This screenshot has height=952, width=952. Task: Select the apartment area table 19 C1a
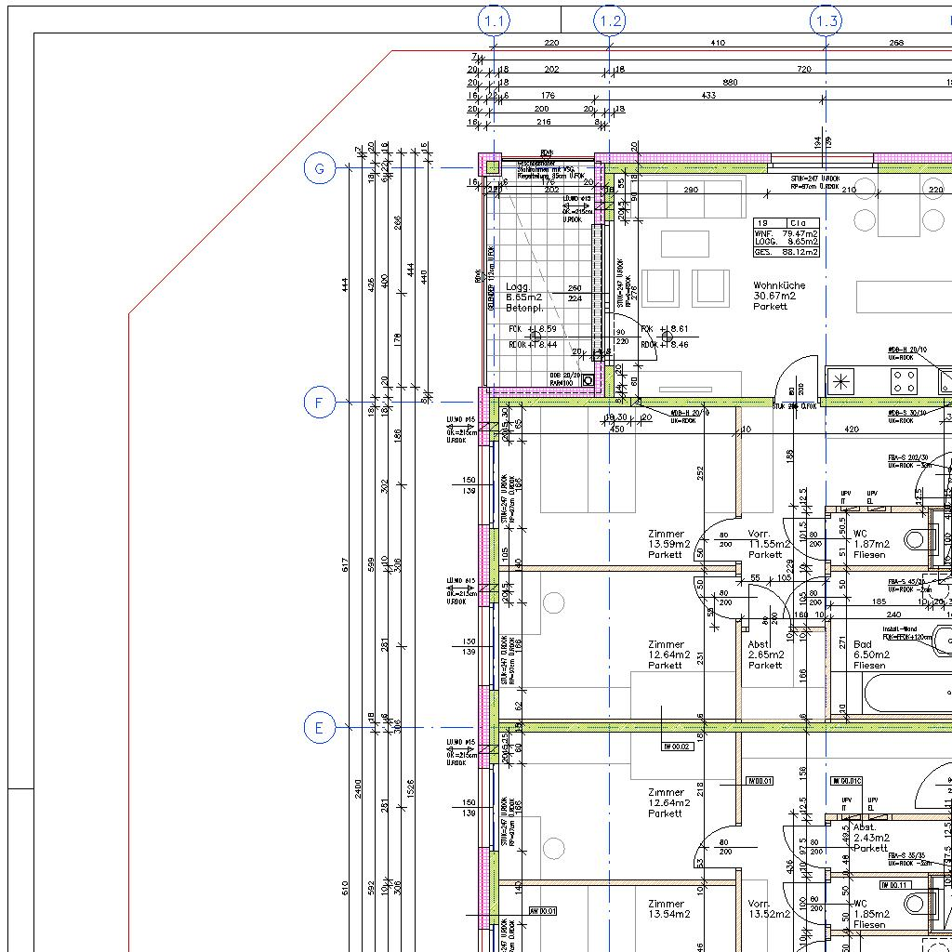tap(787, 237)
